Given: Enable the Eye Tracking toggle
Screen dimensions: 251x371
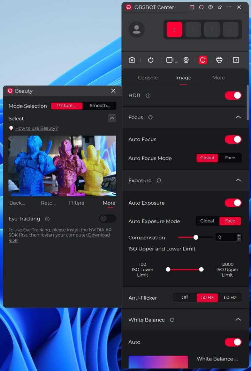Looking at the screenshot, I should [x=107, y=219].
